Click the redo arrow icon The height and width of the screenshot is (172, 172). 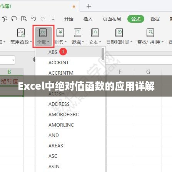pos(43,19)
